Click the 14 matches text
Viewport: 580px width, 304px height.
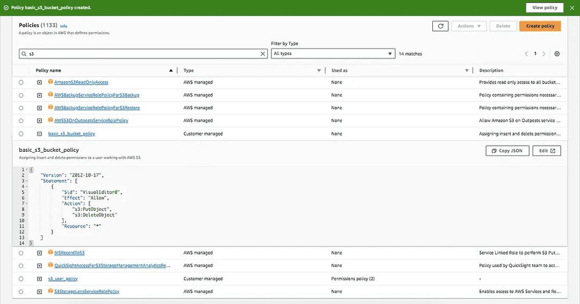410,54
